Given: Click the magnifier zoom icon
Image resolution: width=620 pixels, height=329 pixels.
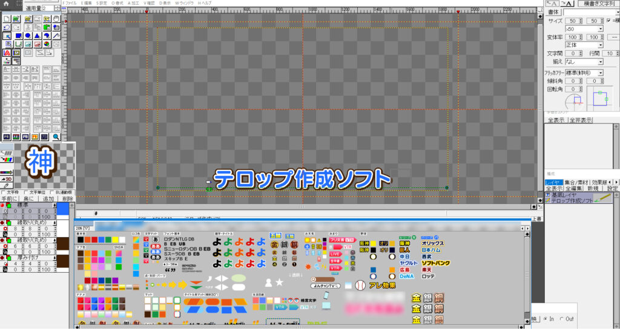Looking at the screenshot, I should (x=56, y=137).
